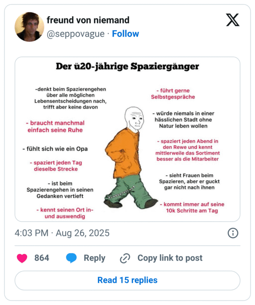Click the blue reply bubble icon
Screen dimensions: 255x305
pyautogui.click(x=71, y=258)
